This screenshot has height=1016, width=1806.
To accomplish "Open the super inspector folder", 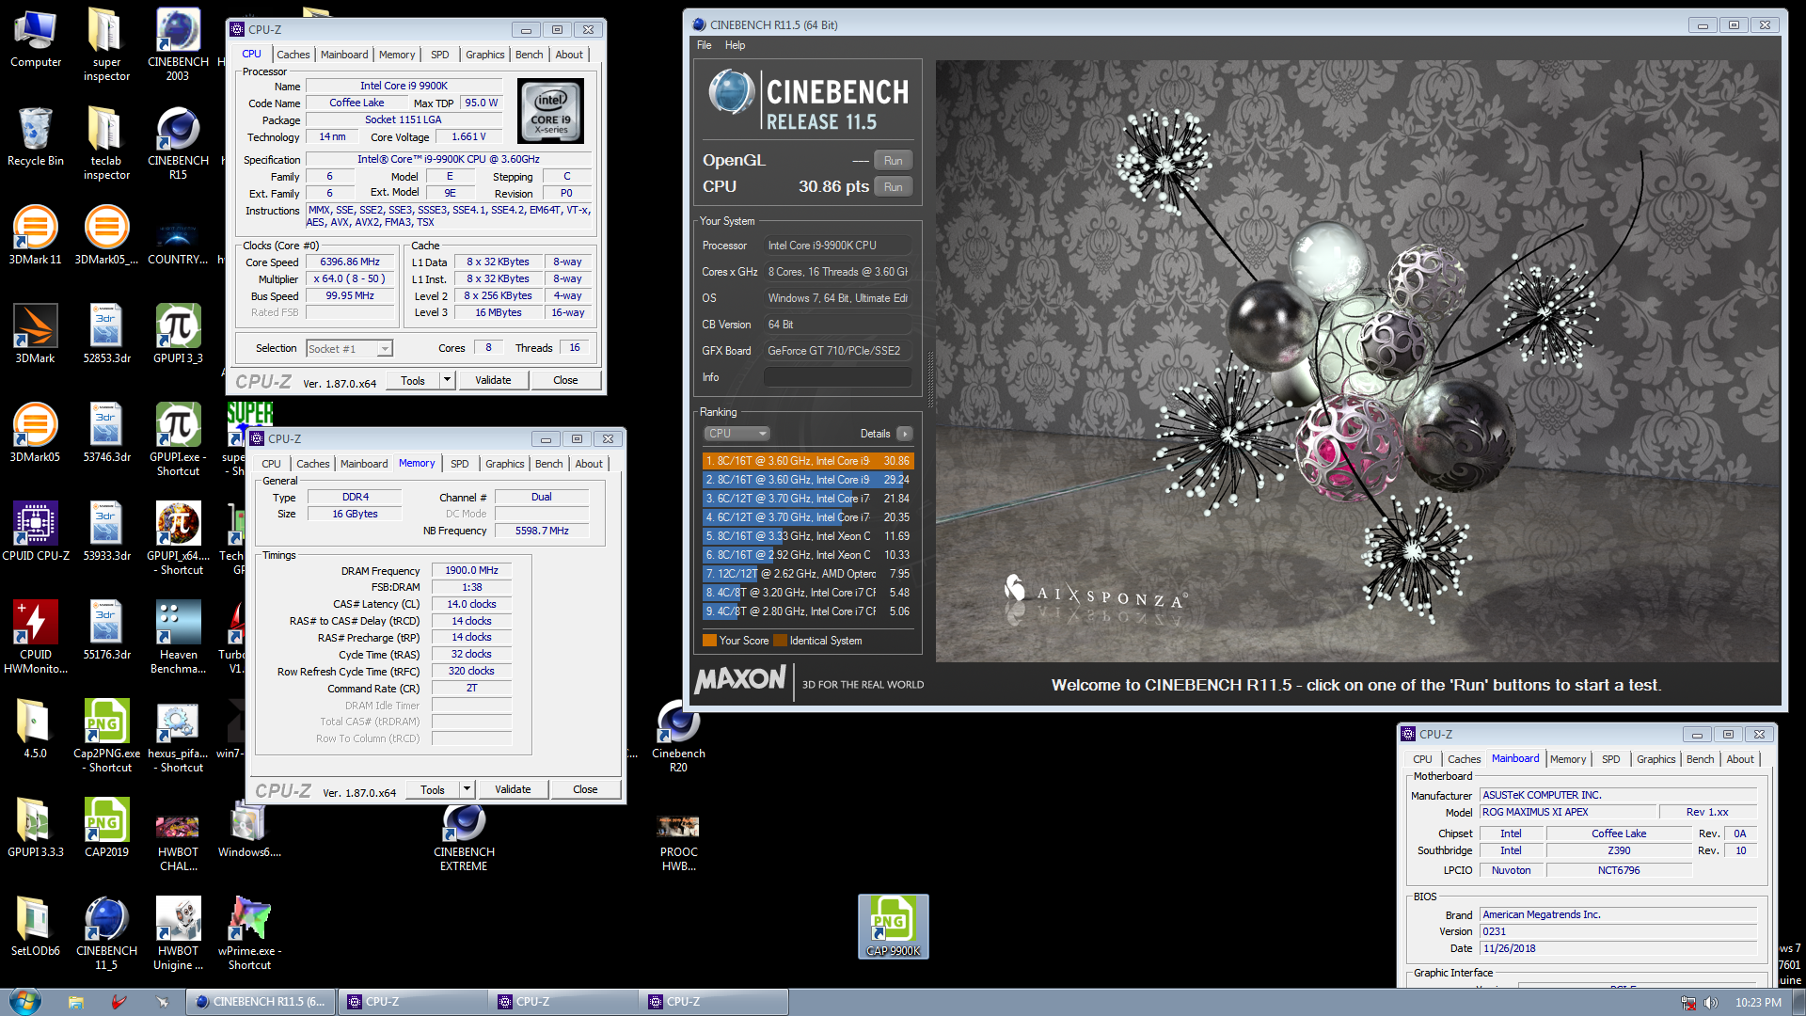I will pyautogui.click(x=106, y=45).
